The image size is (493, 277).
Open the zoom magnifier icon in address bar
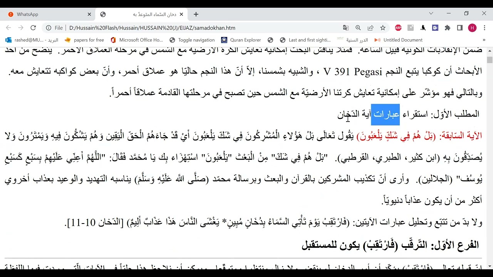tap(358, 28)
